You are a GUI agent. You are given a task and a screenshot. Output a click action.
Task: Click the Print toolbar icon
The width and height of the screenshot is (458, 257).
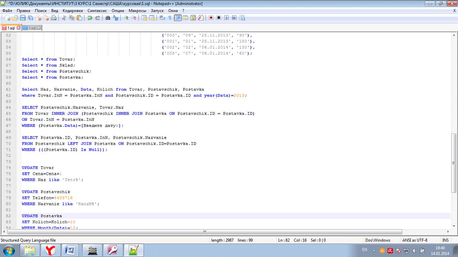coord(54,18)
